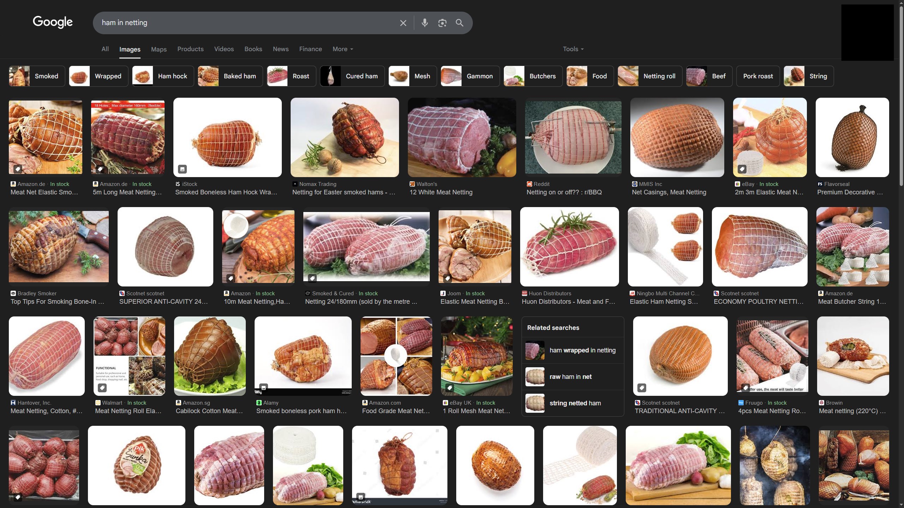Switch to the Maps tab

click(x=159, y=49)
